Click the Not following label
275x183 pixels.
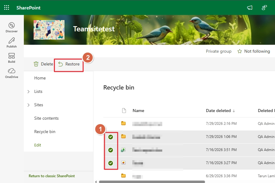pos(257,51)
